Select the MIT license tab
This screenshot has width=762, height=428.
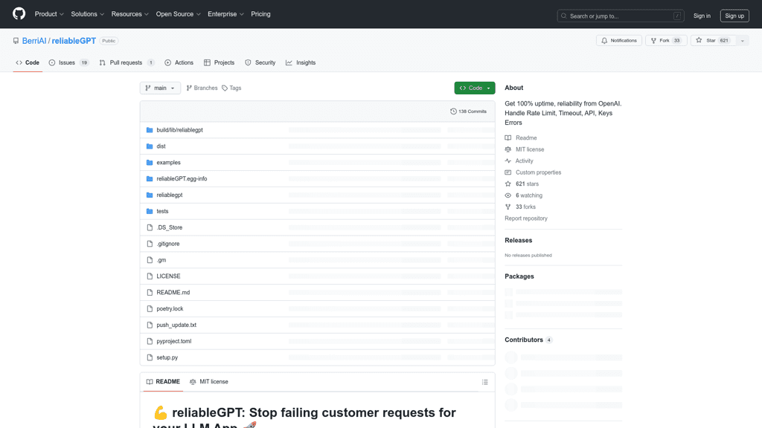(x=209, y=382)
